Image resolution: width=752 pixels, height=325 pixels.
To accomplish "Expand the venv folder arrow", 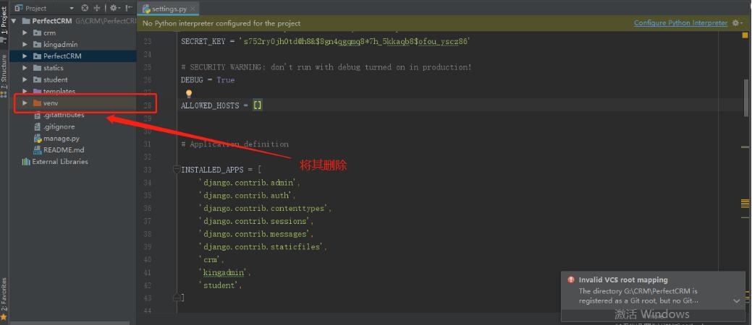I will (x=25, y=103).
